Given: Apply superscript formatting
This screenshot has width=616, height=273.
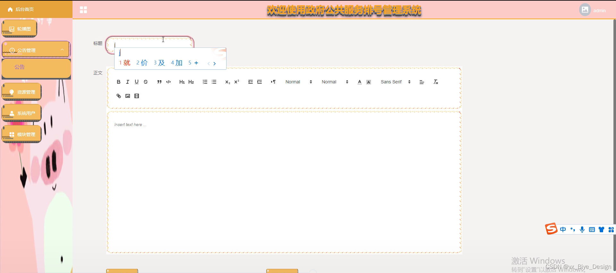Looking at the screenshot, I should tap(237, 82).
